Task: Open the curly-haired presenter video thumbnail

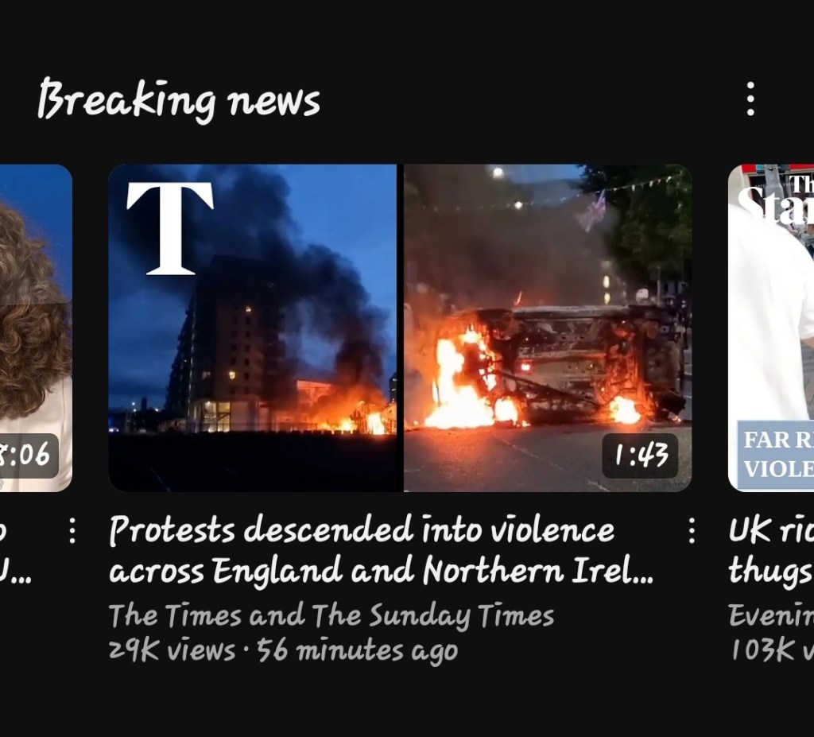Action: click(36, 328)
